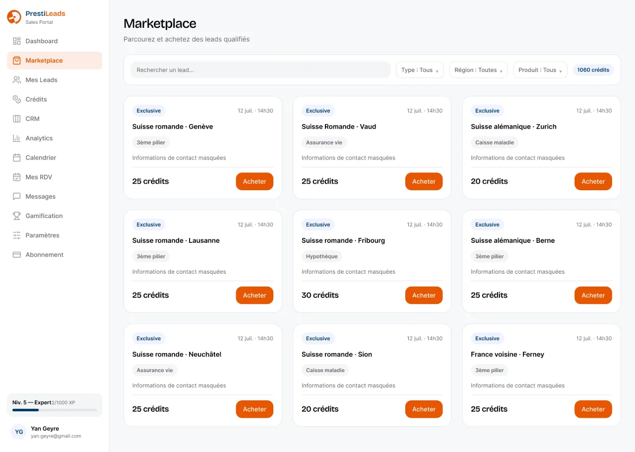Click the Gamification trophy icon

click(x=17, y=216)
